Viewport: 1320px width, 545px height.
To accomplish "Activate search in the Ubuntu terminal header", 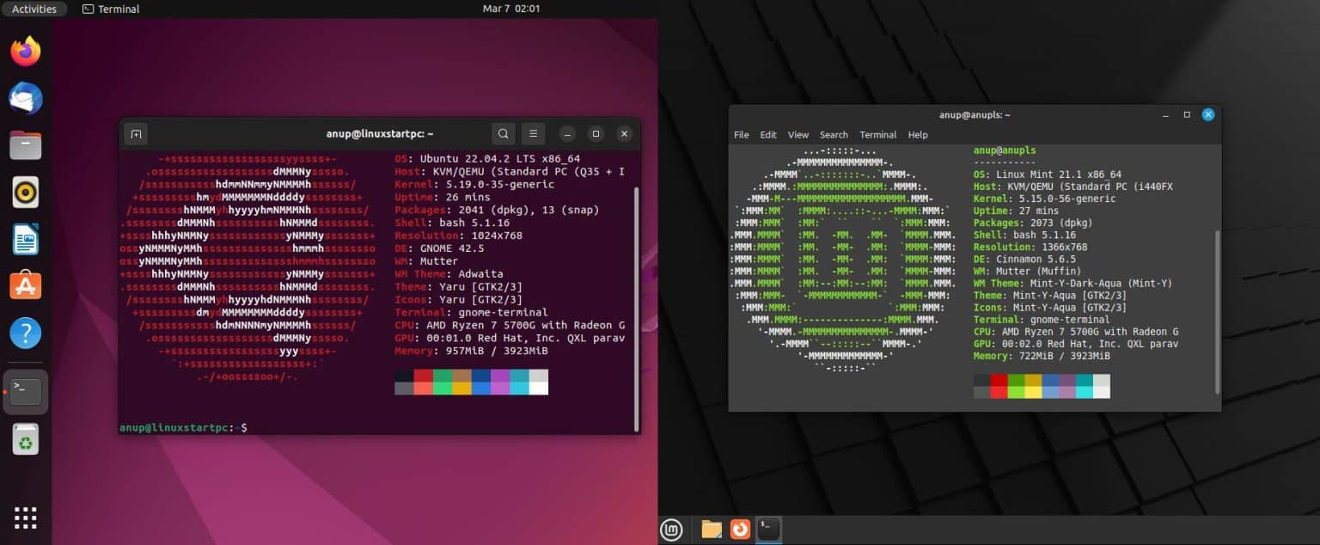I will click(x=503, y=134).
